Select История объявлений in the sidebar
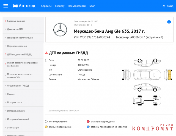The image size is (176, 136). click(23, 119)
